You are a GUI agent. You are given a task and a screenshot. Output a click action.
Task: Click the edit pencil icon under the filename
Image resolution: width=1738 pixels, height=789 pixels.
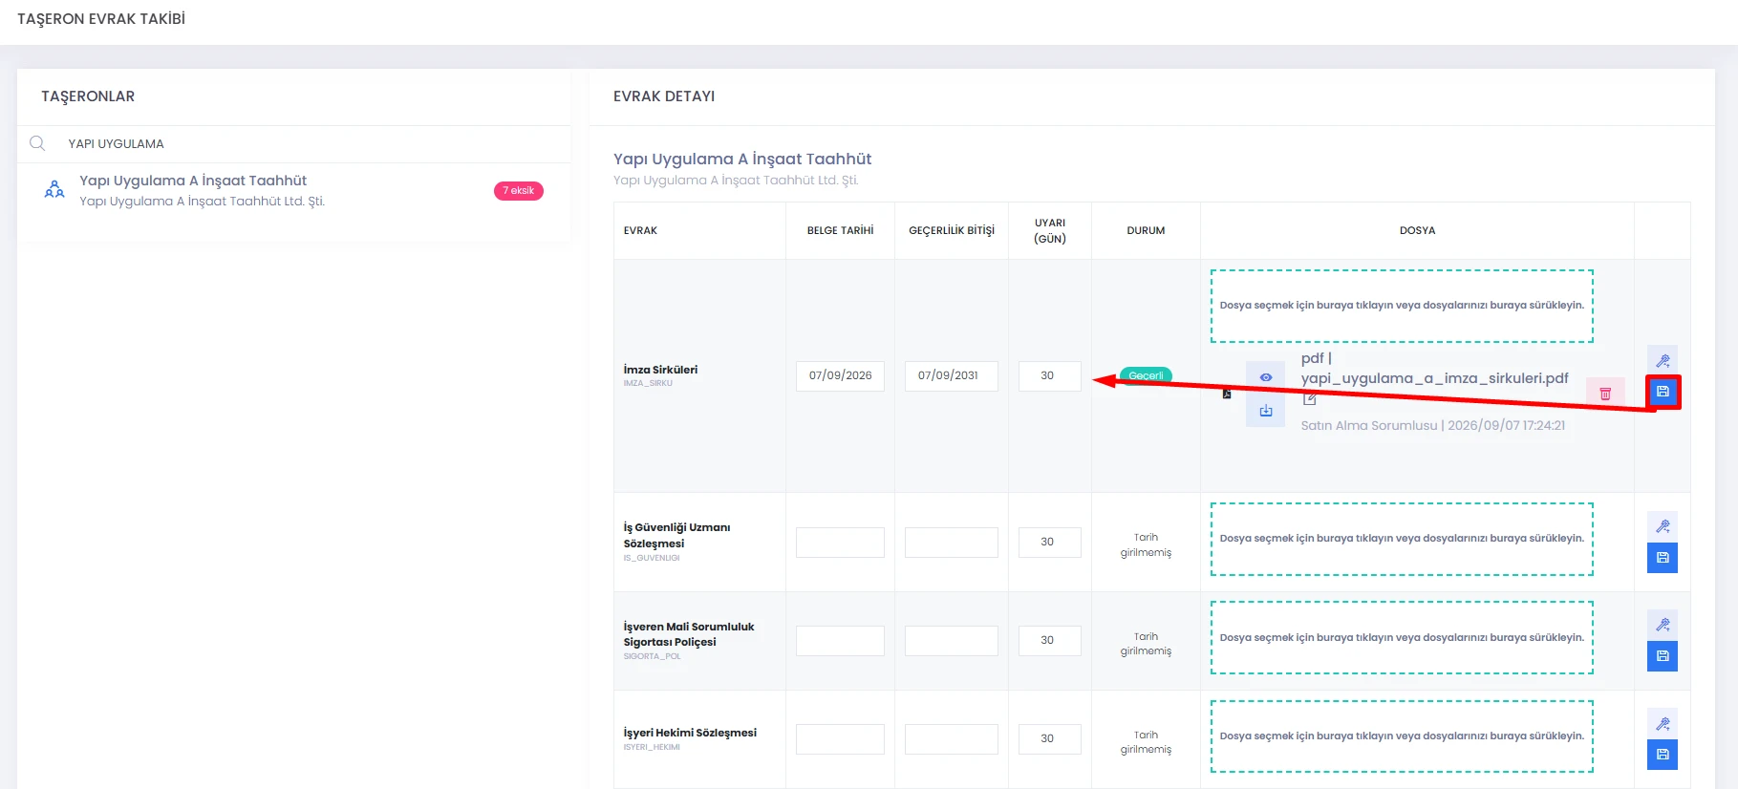1309,399
